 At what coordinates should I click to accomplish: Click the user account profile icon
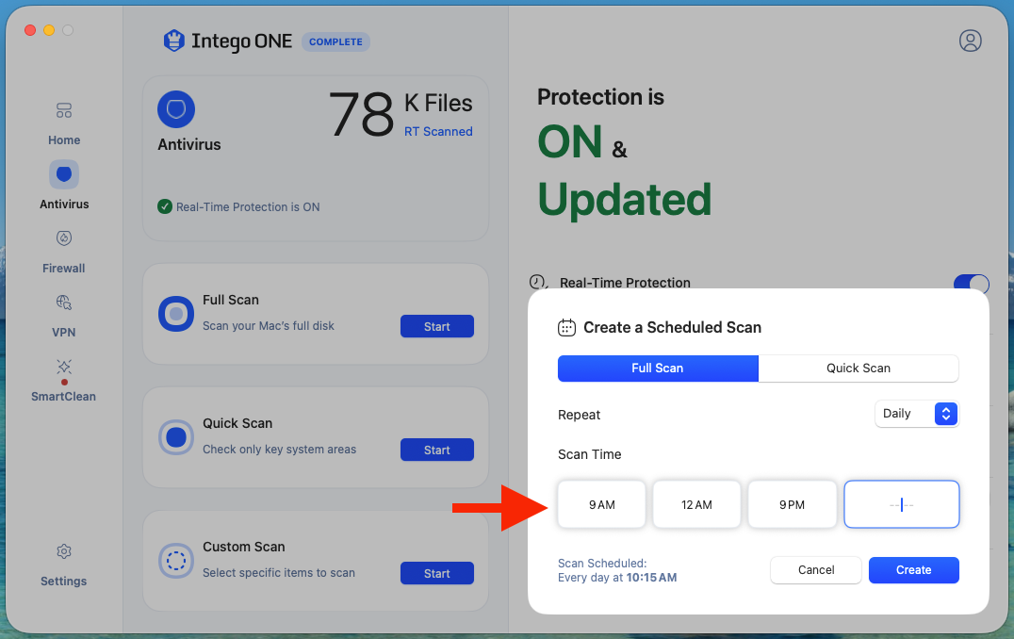point(970,41)
